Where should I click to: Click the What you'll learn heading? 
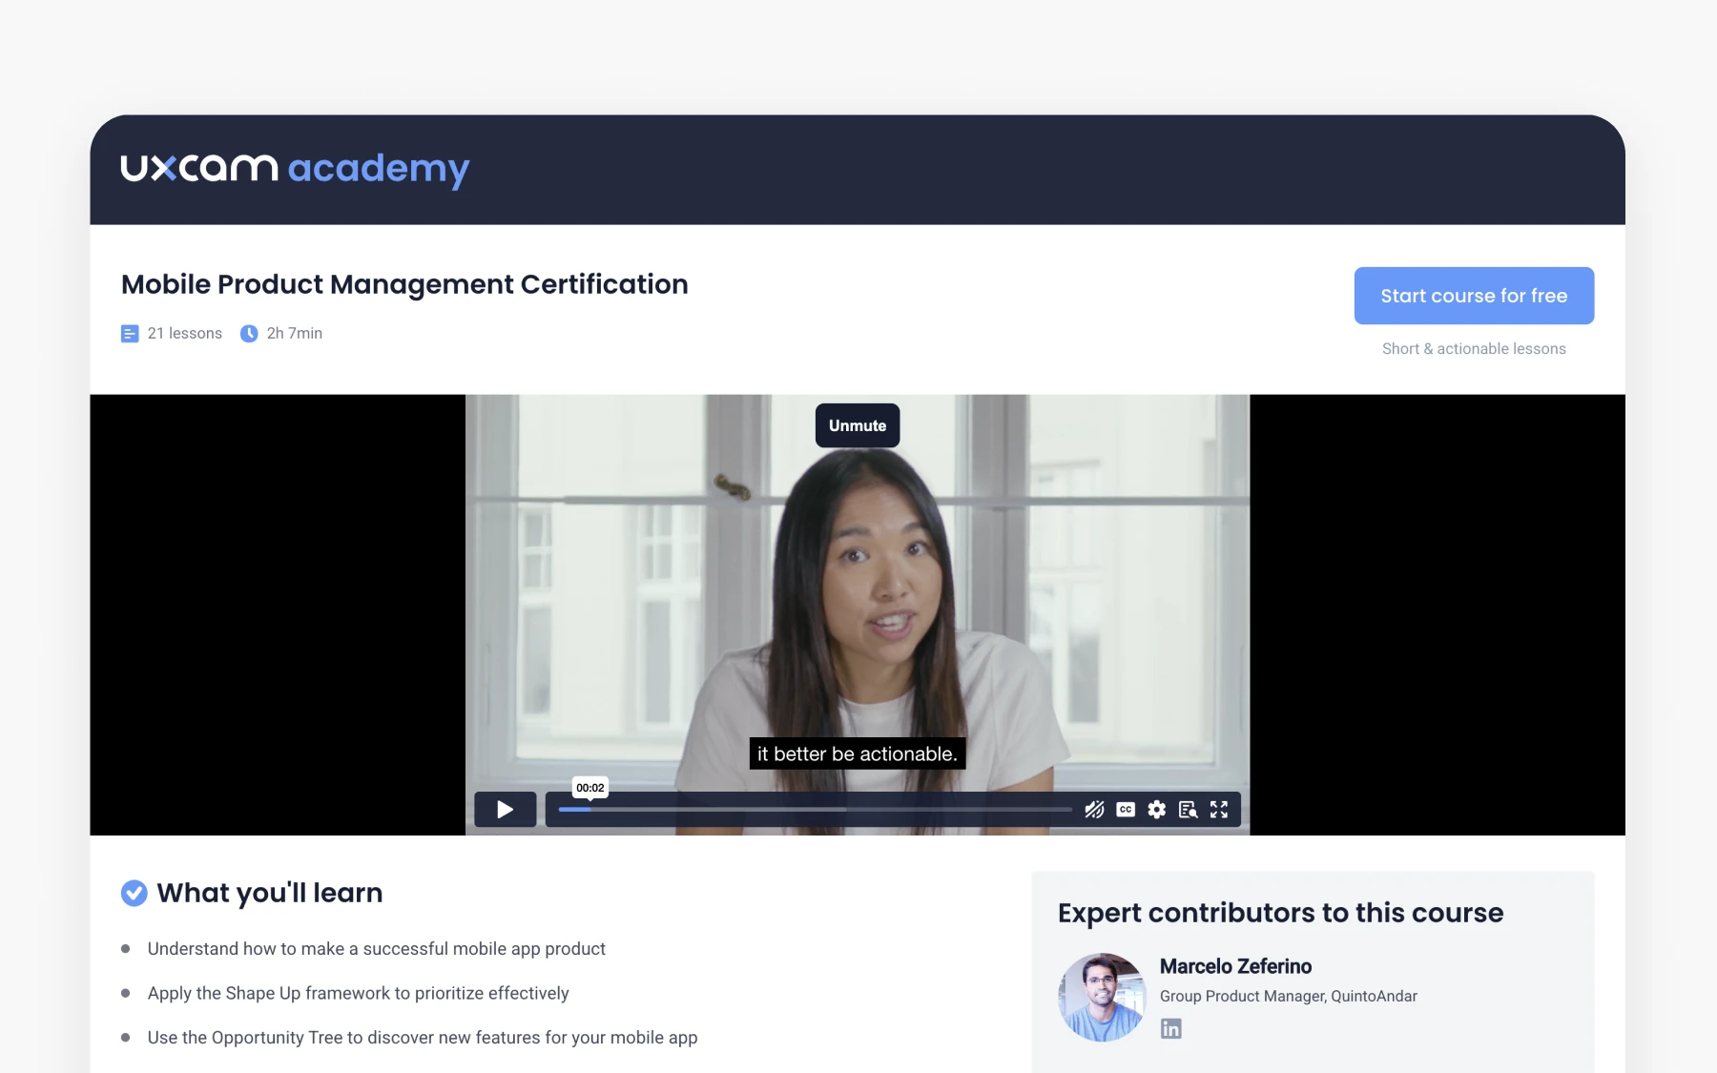pyautogui.click(x=269, y=893)
